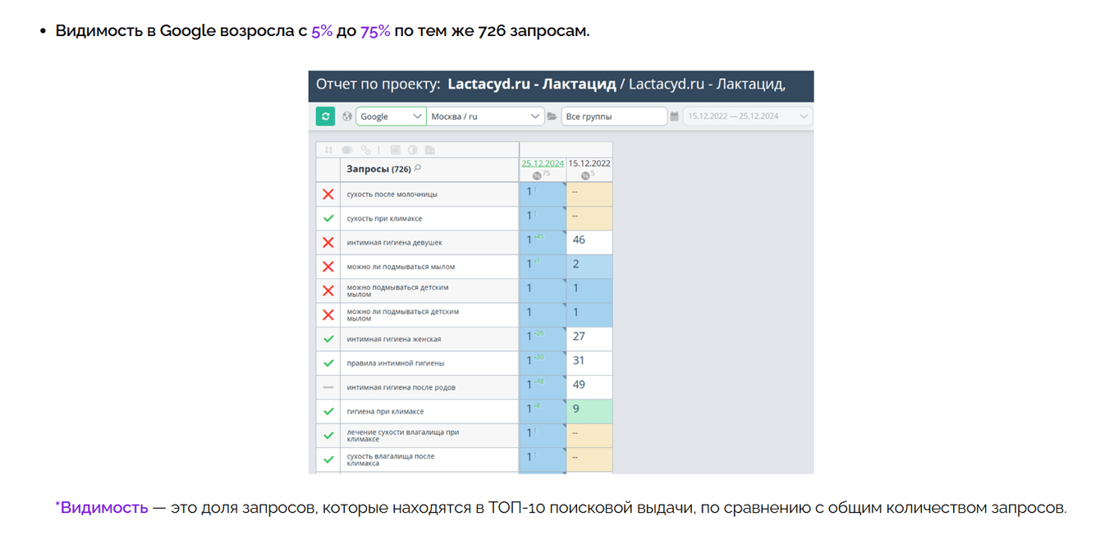Open the embedded Lactacyd report screenshot image
Image resolution: width=1100 pixels, height=544 pixels.
(x=561, y=272)
